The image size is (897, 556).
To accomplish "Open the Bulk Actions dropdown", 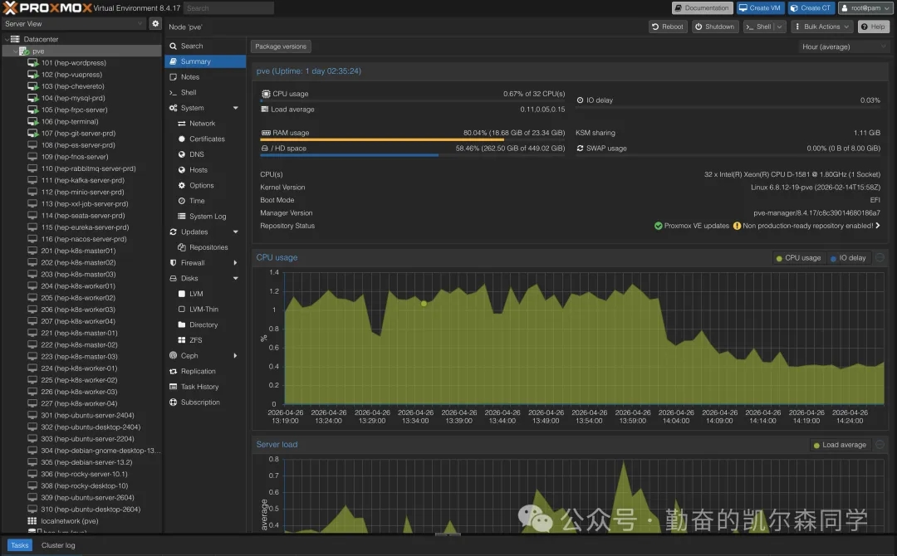I will click(821, 27).
